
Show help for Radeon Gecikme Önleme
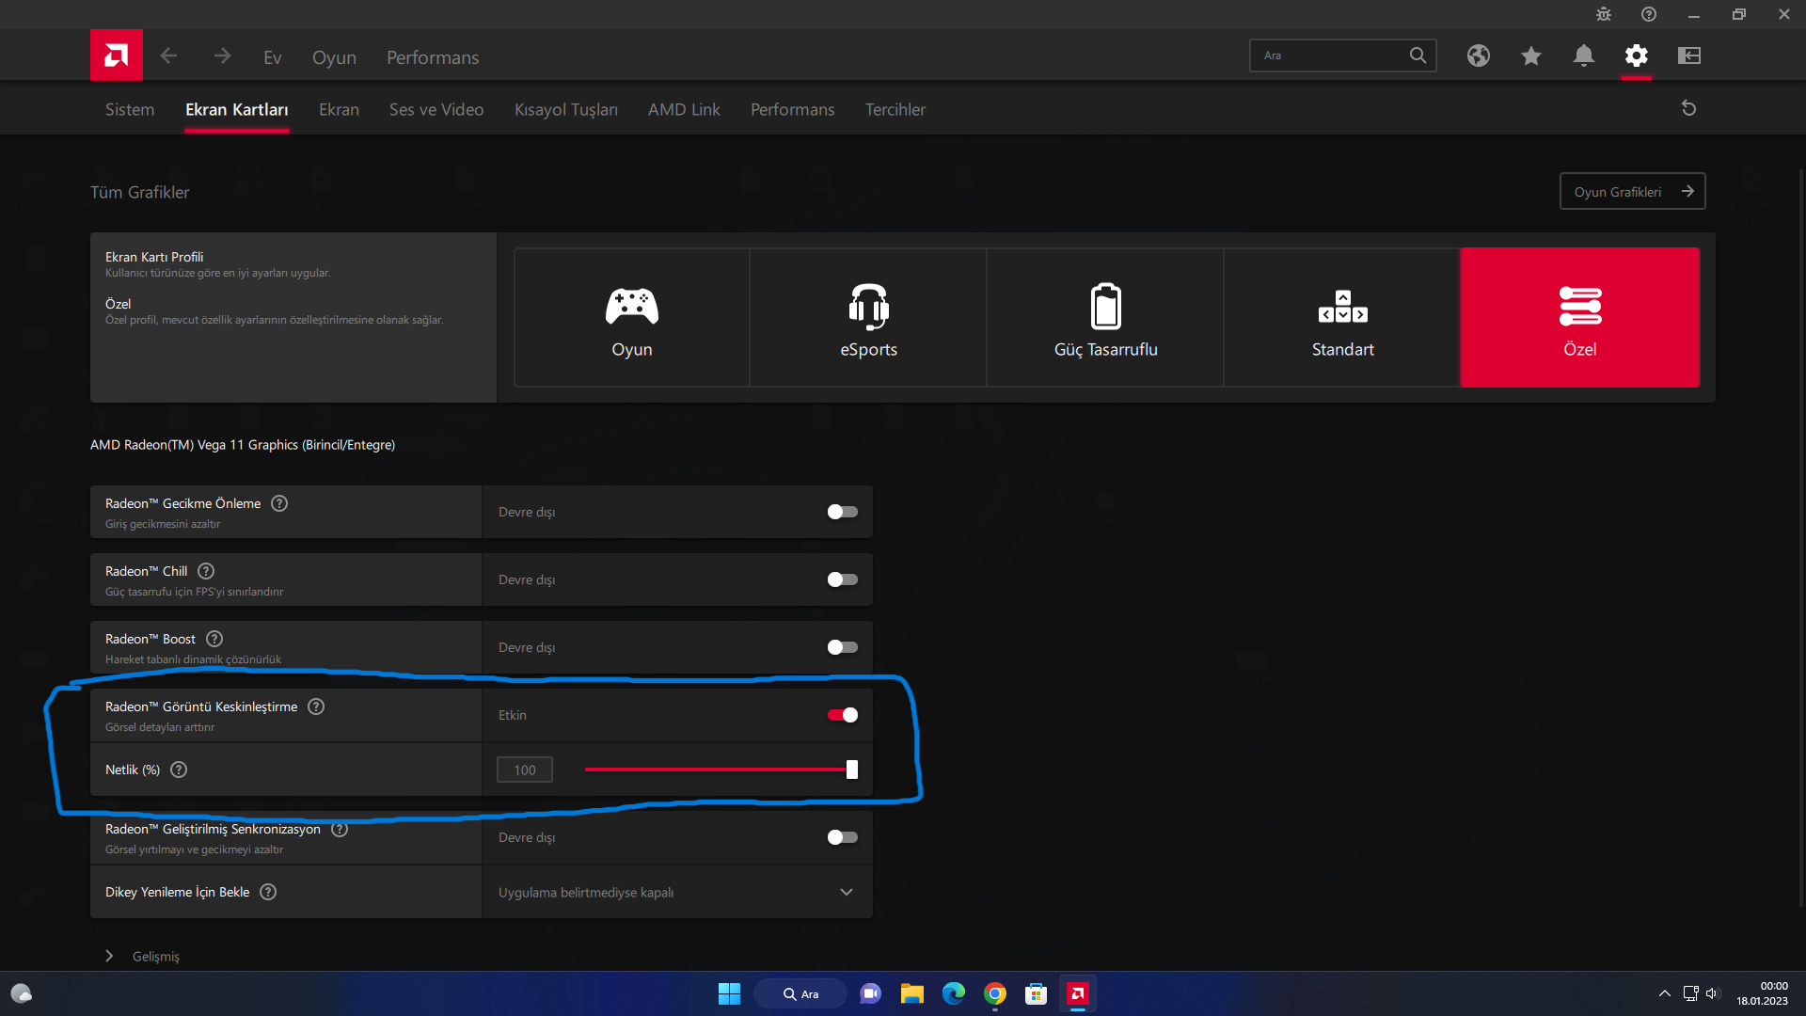point(279,503)
